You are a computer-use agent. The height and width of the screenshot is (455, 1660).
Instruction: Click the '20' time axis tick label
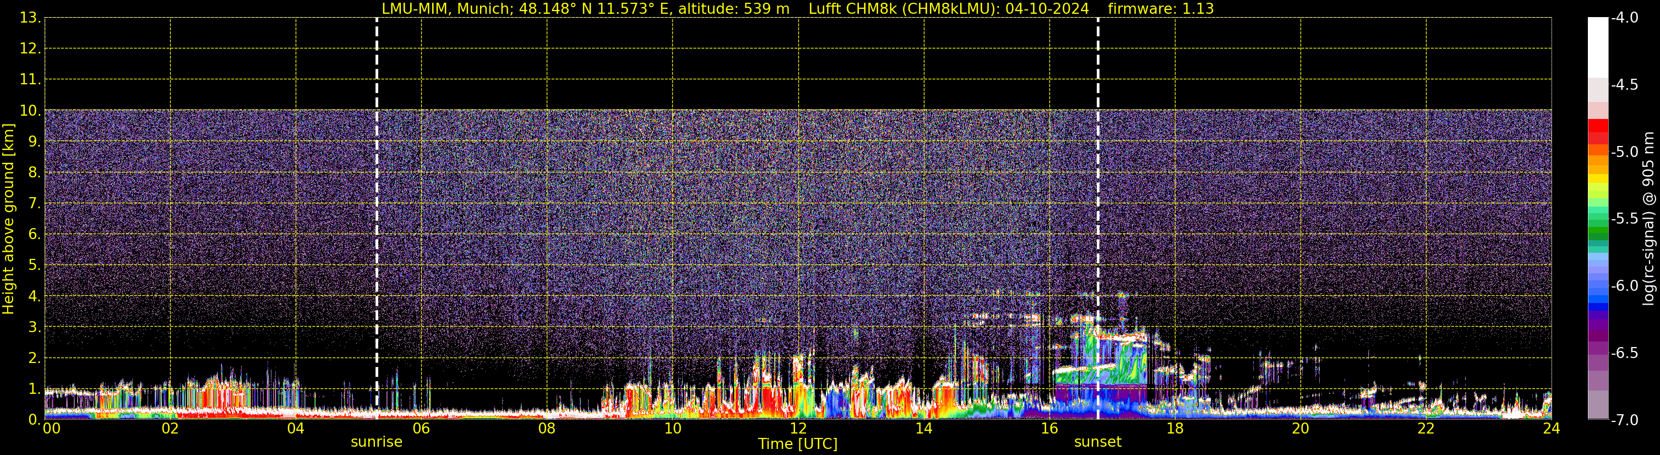click(x=1300, y=429)
